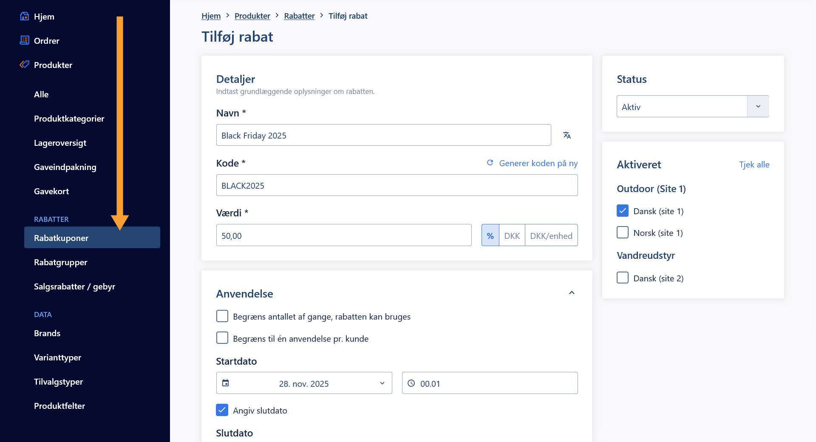Click the Ordrer list icon
Image resolution: width=816 pixels, height=442 pixels.
pos(25,40)
